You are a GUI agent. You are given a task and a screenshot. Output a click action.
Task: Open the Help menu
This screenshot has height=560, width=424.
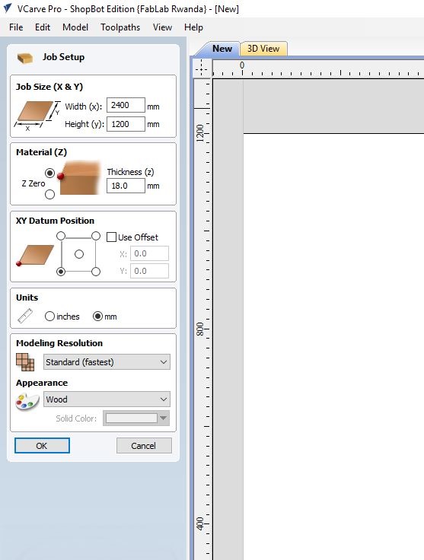tap(193, 27)
